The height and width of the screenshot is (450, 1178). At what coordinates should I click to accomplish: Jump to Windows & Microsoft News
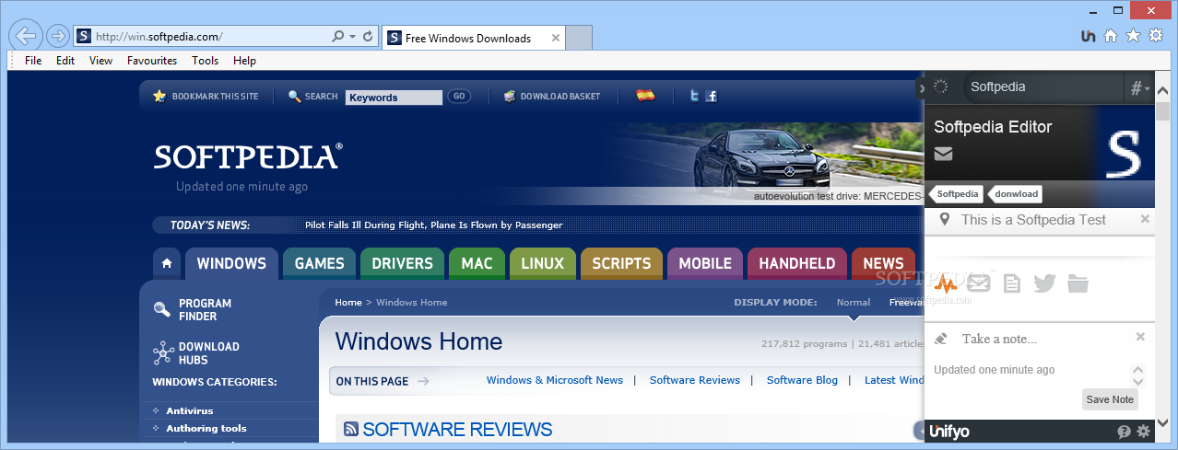click(x=554, y=380)
